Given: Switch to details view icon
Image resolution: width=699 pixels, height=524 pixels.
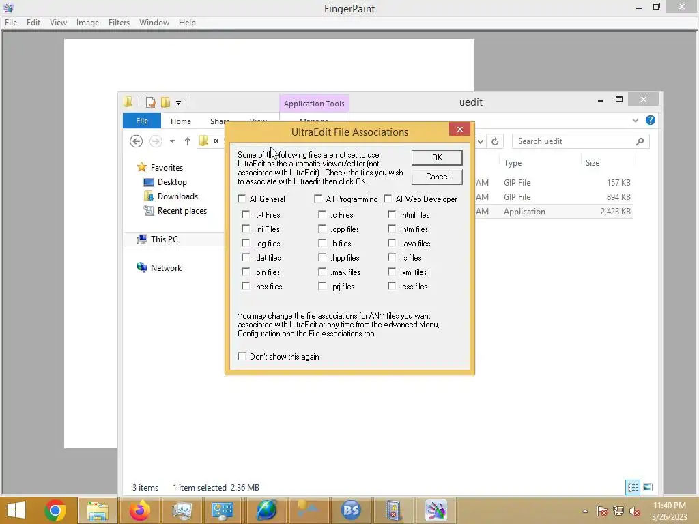Looking at the screenshot, I should (633, 487).
